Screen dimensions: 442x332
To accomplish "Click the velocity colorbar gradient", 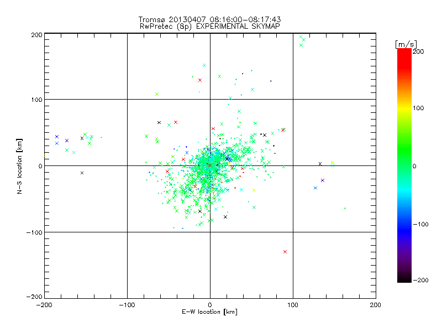I will [404, 165].
